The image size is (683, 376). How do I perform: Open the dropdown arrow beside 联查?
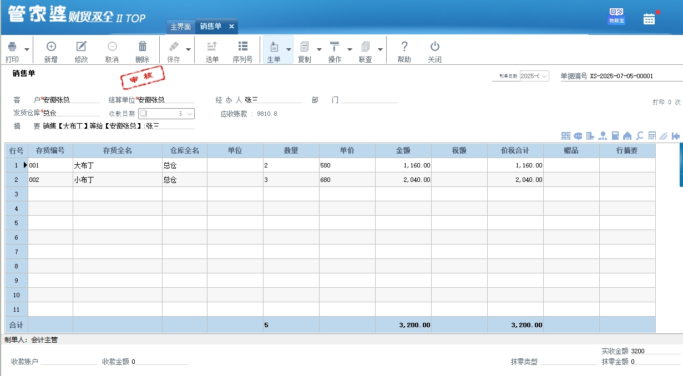[380, 50]
